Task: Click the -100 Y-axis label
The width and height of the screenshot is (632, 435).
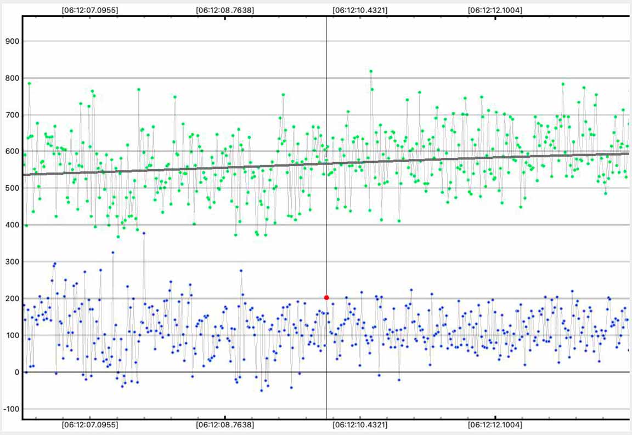Action: tap(11, 409)
